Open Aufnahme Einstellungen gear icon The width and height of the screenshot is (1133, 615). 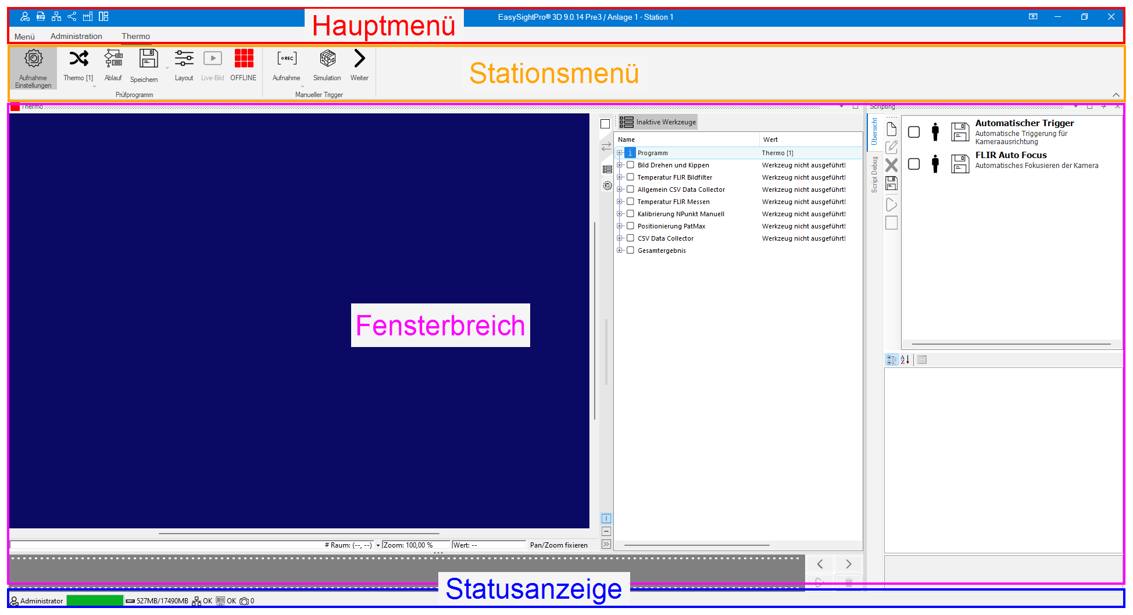point(33,59)
